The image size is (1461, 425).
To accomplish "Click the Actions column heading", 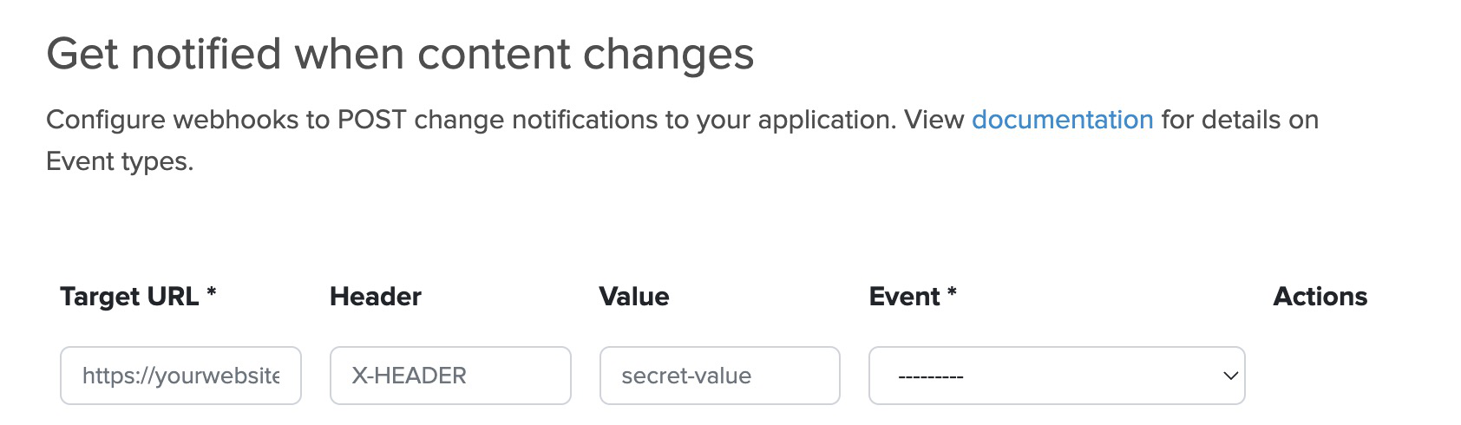I will pos(1320,297).
